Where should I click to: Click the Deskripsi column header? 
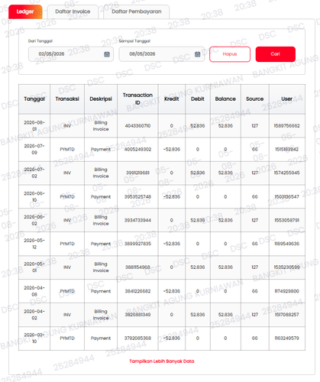(x=101, y=99)
